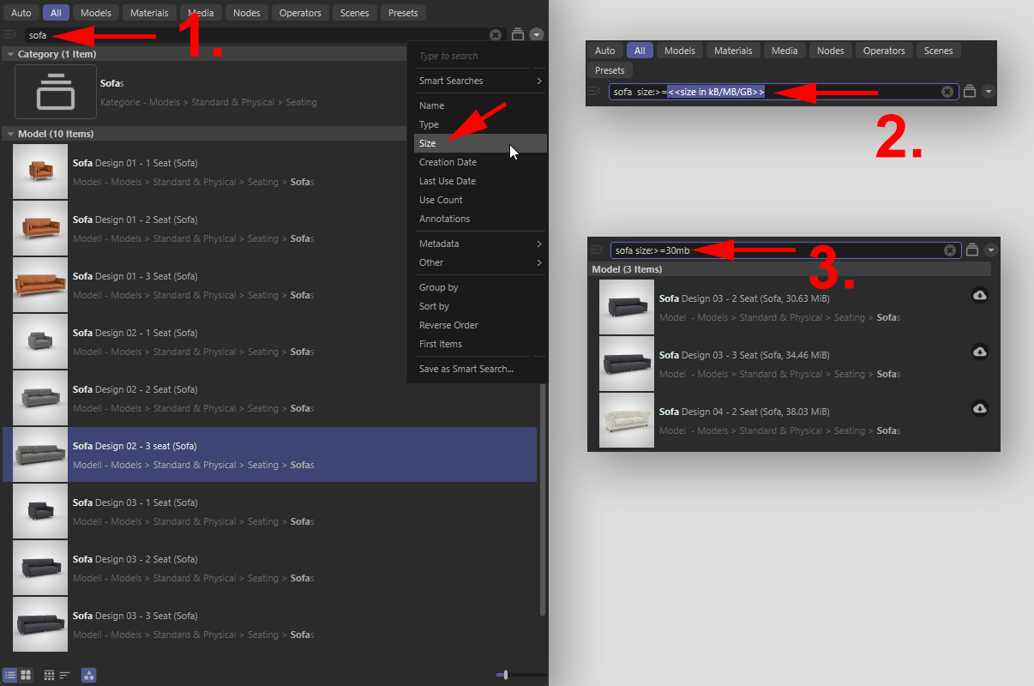Download the Sofa Design 03 - 2 Seat asset

(979, 296)
